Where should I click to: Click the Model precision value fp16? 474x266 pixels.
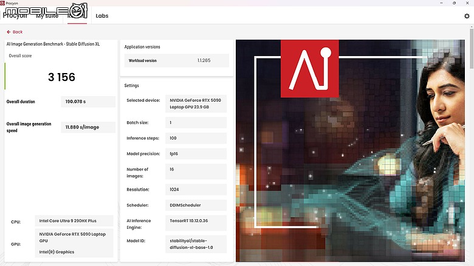tap(196, 153)
